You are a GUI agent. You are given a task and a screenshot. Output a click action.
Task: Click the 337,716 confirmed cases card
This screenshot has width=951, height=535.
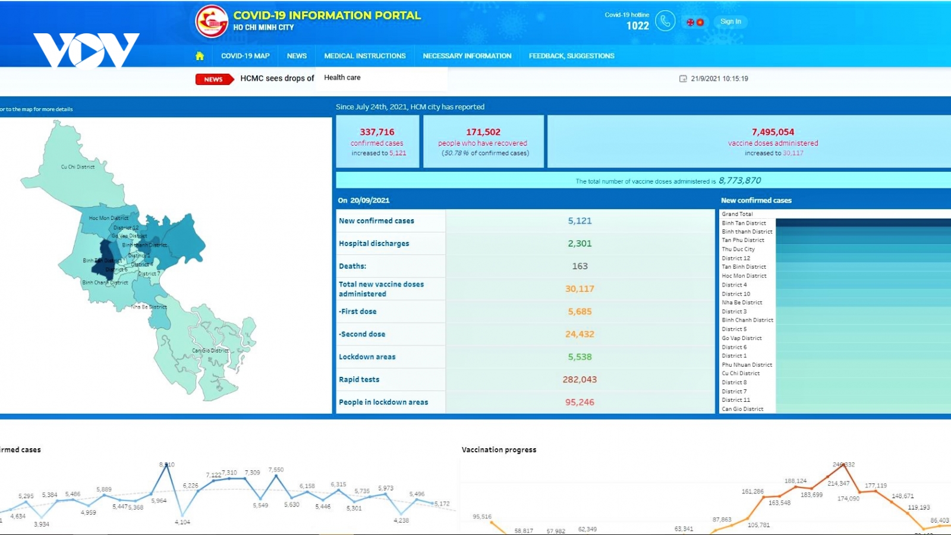[378, 141]
